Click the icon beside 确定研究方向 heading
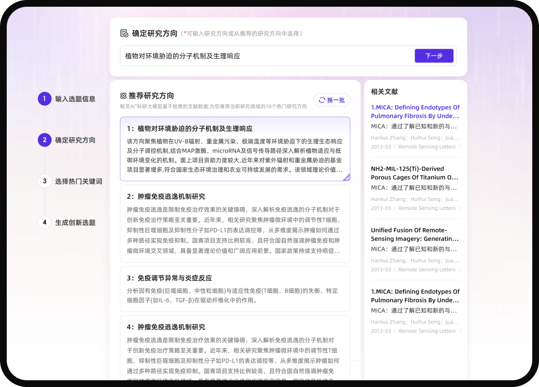 click(124, 33)
